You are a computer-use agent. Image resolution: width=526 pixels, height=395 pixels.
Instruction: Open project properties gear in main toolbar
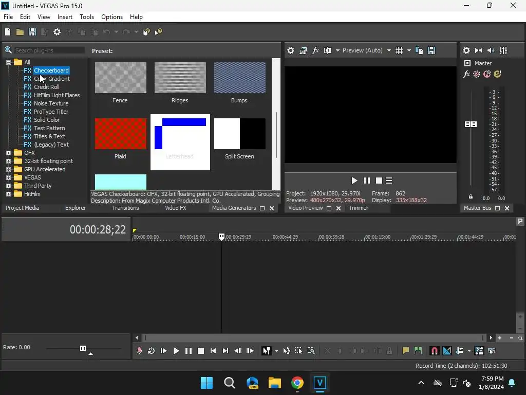[x=57, y=32]
